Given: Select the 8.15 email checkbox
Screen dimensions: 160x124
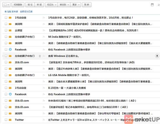Looking at the screenshot, I should coord(6,88).
